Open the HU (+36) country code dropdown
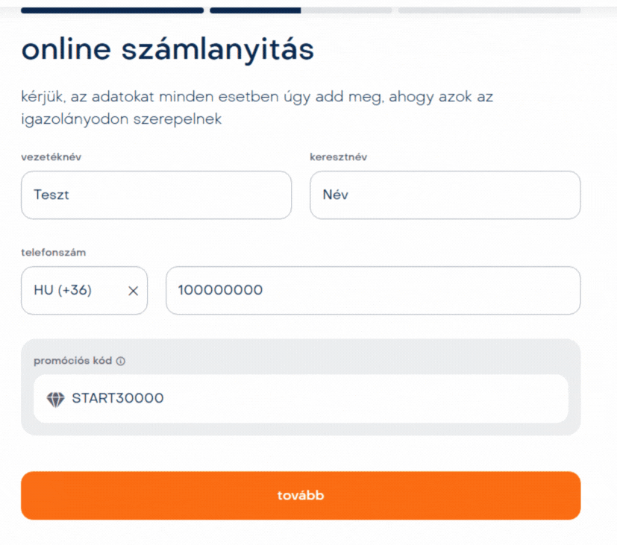The height and width of the screenshot is (545, 617). point(67,291)
